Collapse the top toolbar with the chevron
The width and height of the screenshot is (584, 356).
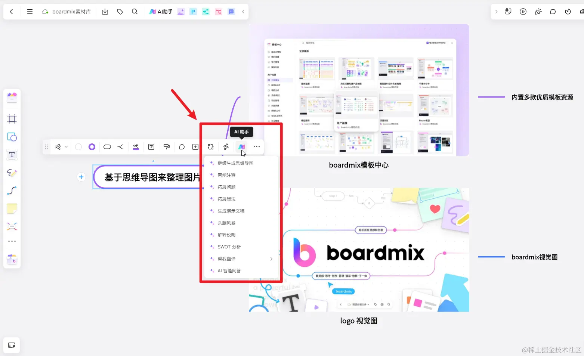click(243, 12)
